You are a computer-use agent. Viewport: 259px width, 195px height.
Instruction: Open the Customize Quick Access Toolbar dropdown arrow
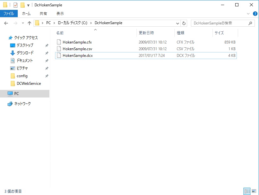pyautogui.click(x=28, y=5)
